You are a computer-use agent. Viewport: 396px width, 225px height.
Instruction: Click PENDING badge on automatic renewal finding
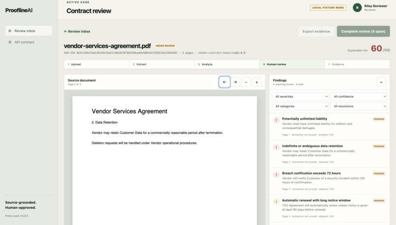379,200
